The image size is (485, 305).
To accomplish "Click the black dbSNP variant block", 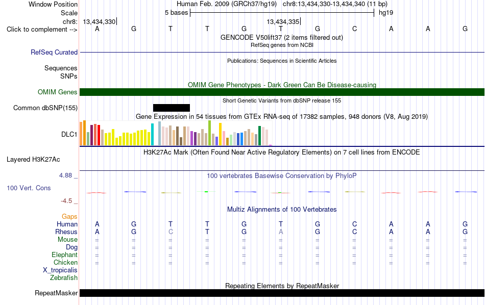I will coord(172,108).
